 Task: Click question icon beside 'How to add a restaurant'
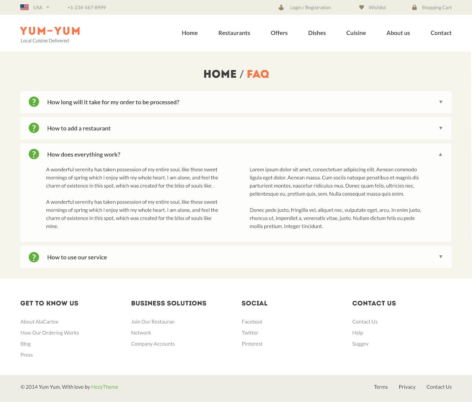34,128
